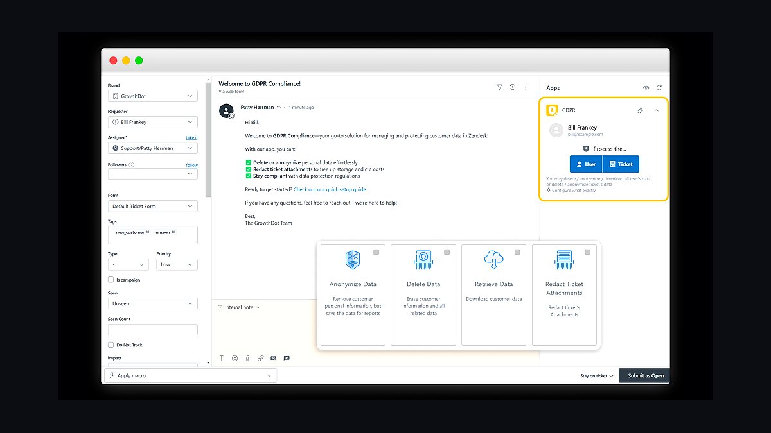
Task: Click the Redact Ticket Attachments icon
Action: [x=564, y=260]
